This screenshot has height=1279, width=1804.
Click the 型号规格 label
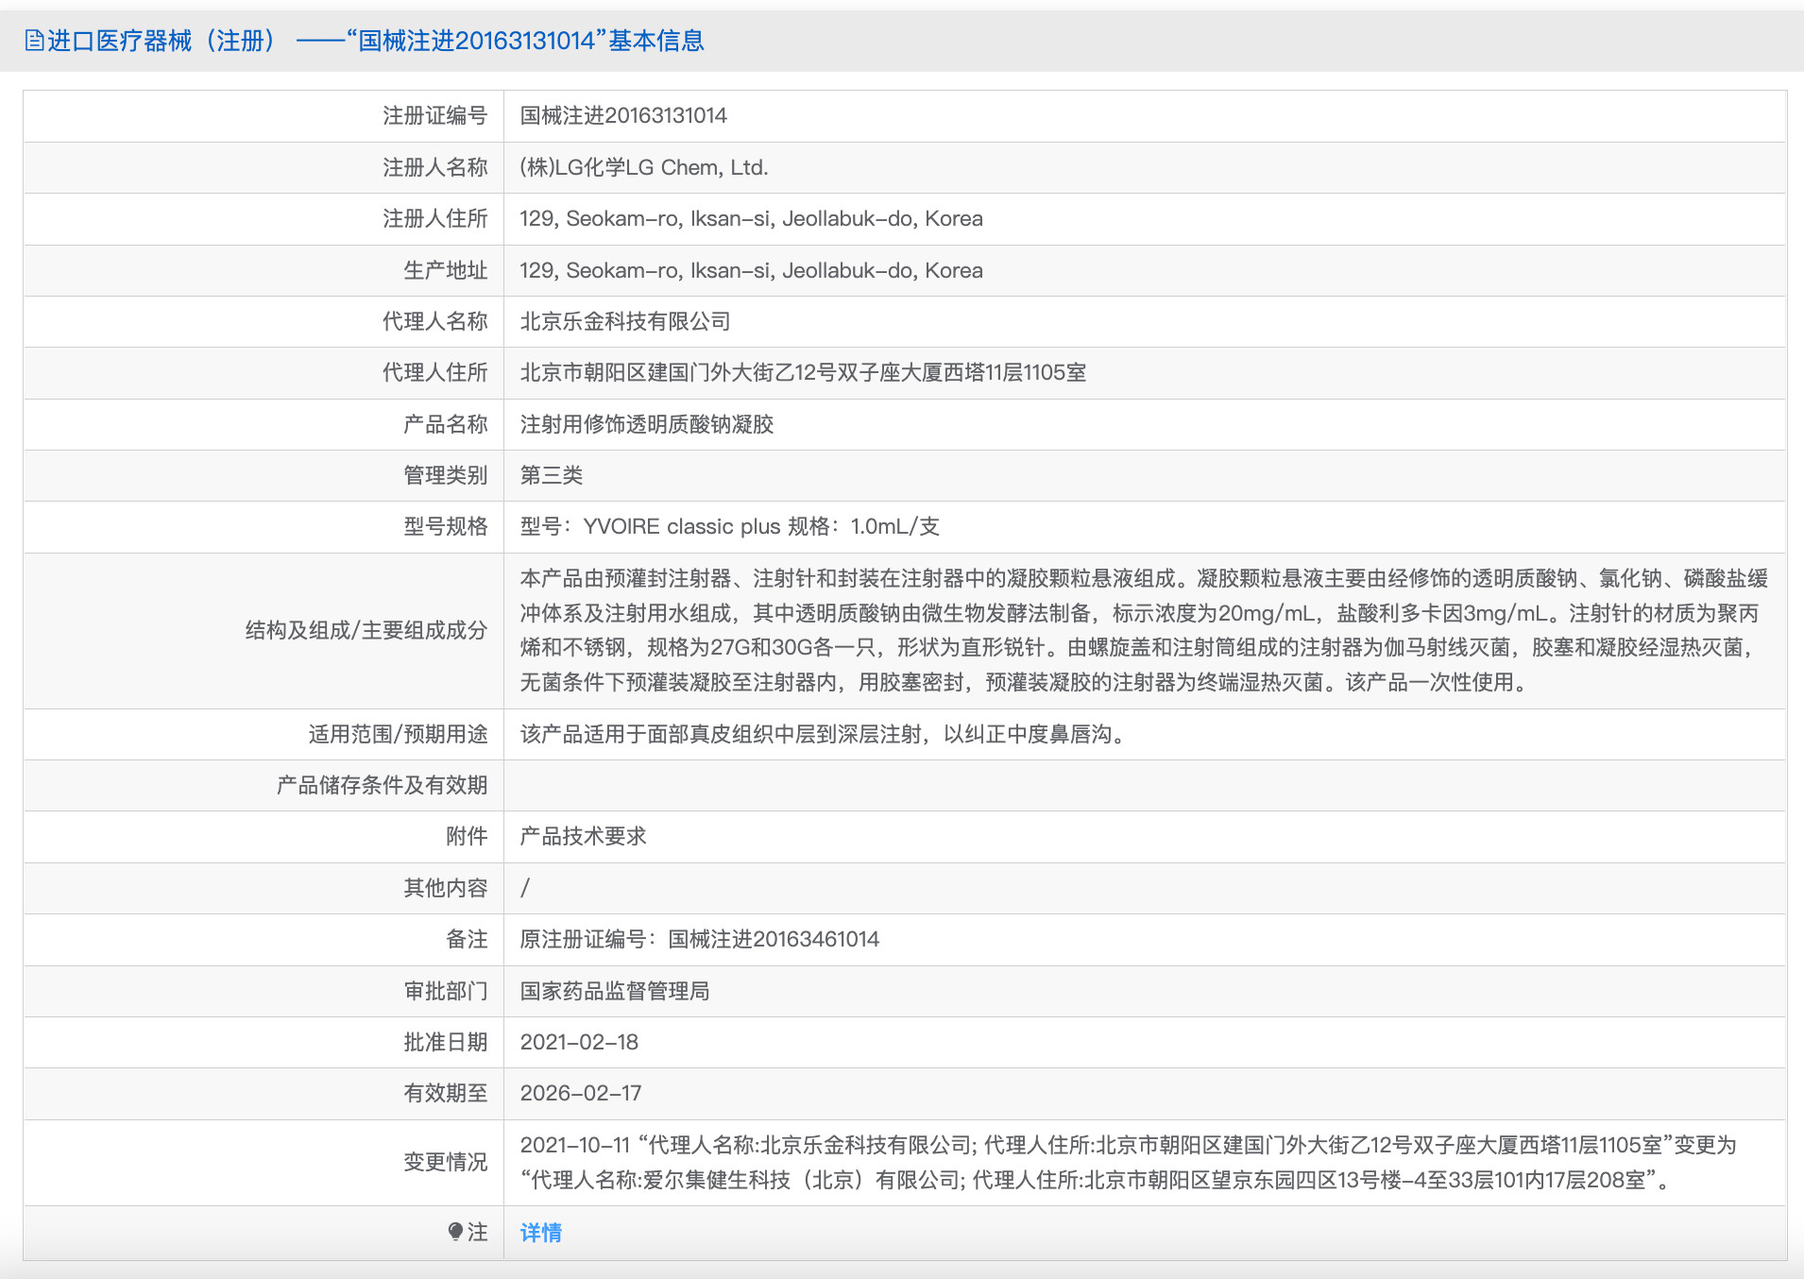point(446,526)
